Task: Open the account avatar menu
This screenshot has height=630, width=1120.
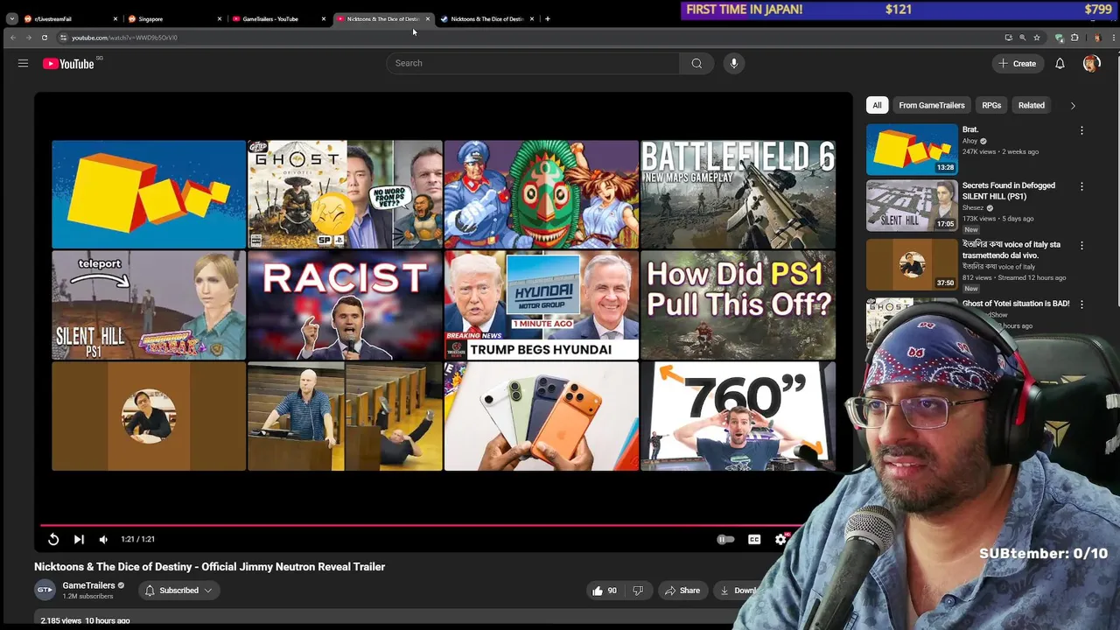Action: 1091,63
